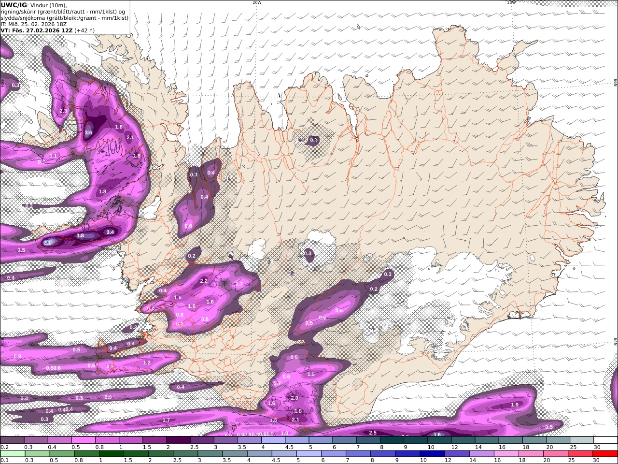Click the '1.1' precipitation value on the map
618x464 pixels.
click(53, 156)
